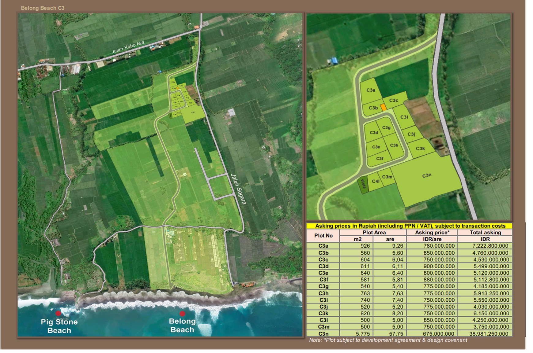Click the yellow asking prices header banner
The width and height of the screenshot is (533, 353).
click(409, 226)
